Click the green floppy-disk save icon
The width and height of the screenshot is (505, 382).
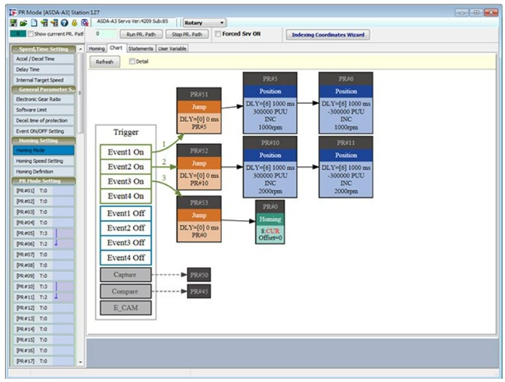pyautogui.click(x=13, y=23)
